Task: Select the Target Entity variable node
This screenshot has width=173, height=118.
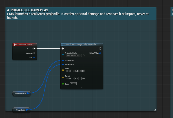Action: click(21, 110)
